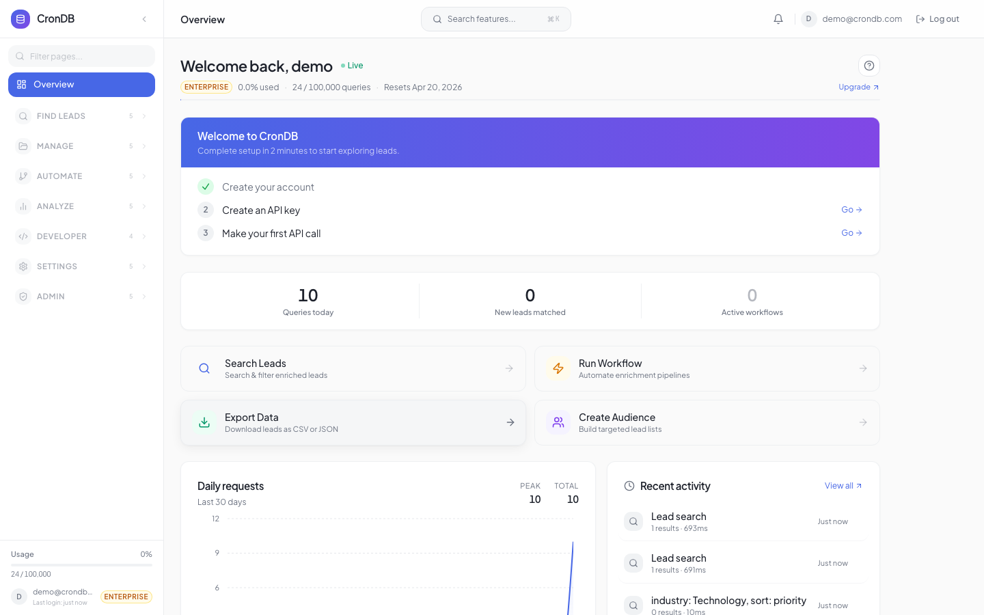Screen dimensions: 984x615
Task: Open the Export Data card
Action: pos(353,422)
